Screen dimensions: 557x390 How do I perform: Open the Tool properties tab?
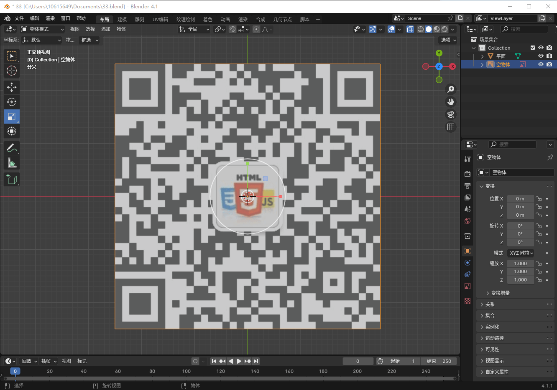coord(468,159)
